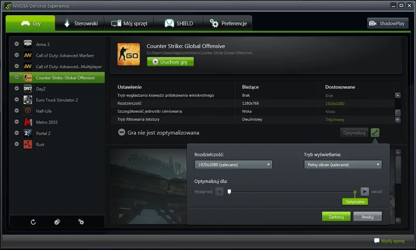Switch to the Sterowniki tab

pyautogui.click(x=80, y=23)
